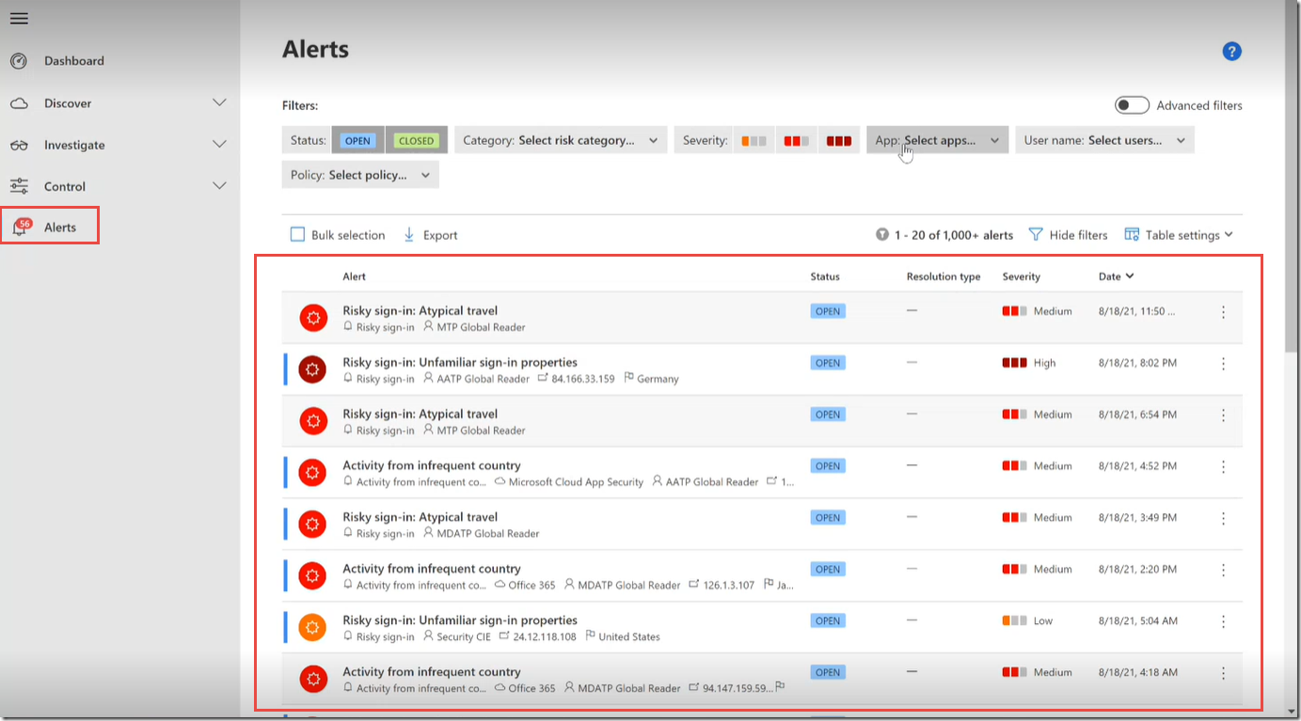Open the Category risk category dropdown

pos(561,140)
